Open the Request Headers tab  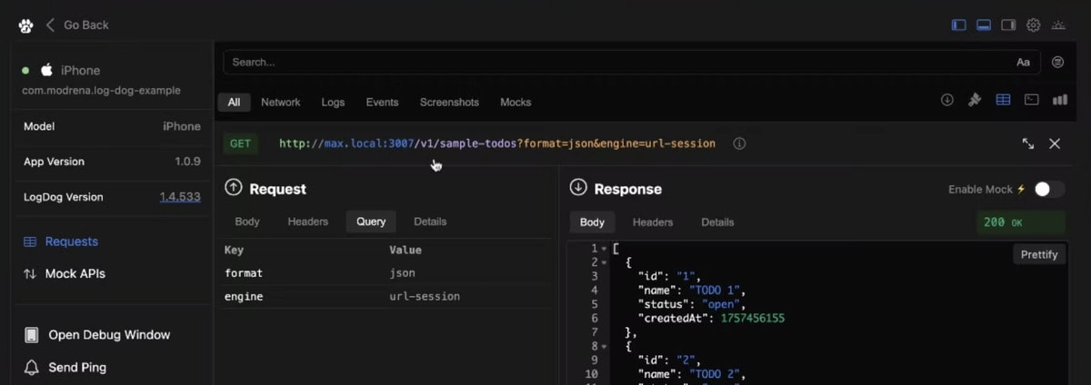(308, 222)
